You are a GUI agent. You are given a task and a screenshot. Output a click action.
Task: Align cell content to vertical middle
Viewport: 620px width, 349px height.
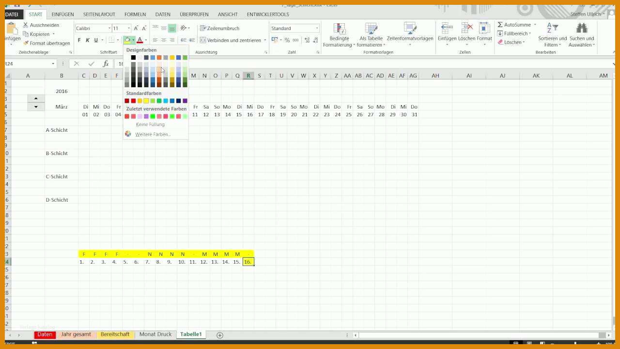coord(163,28)
